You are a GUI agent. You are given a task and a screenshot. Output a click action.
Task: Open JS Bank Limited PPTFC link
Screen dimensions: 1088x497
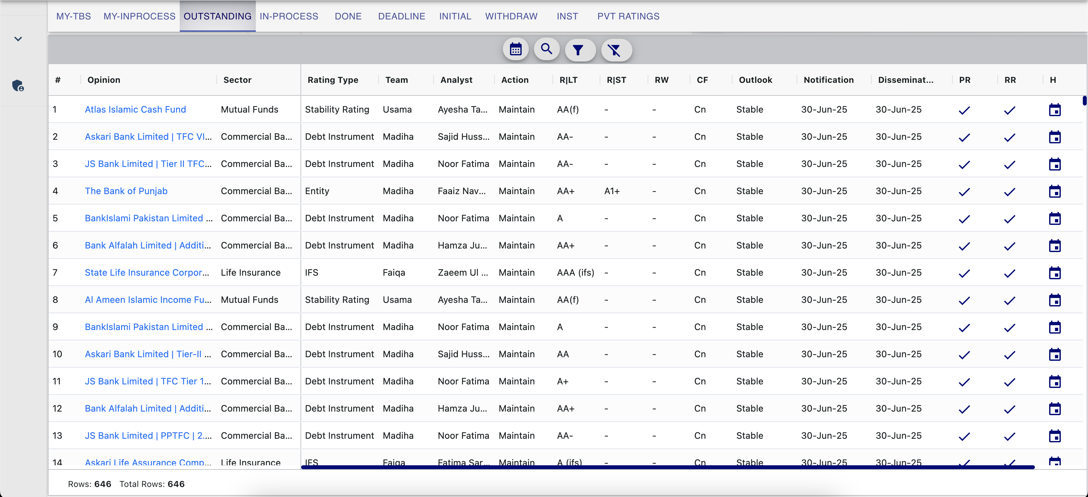tap(148, 436)
